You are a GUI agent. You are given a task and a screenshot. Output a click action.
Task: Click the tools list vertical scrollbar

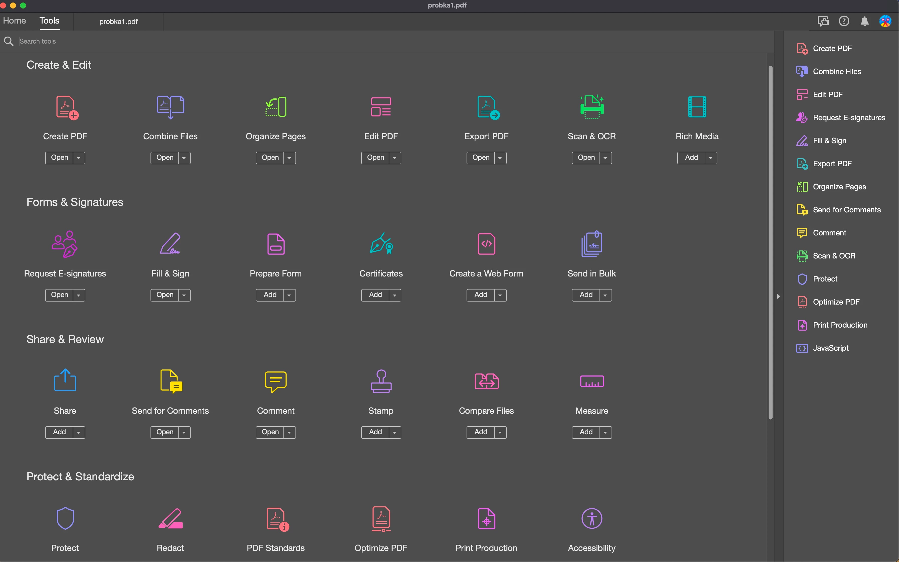pos(770,242)
